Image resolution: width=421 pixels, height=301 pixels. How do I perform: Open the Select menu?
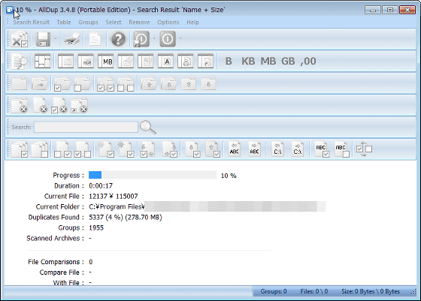(114, 23)
